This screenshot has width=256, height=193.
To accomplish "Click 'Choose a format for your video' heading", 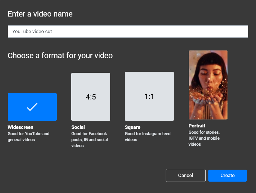I will [x=60, y=56].
